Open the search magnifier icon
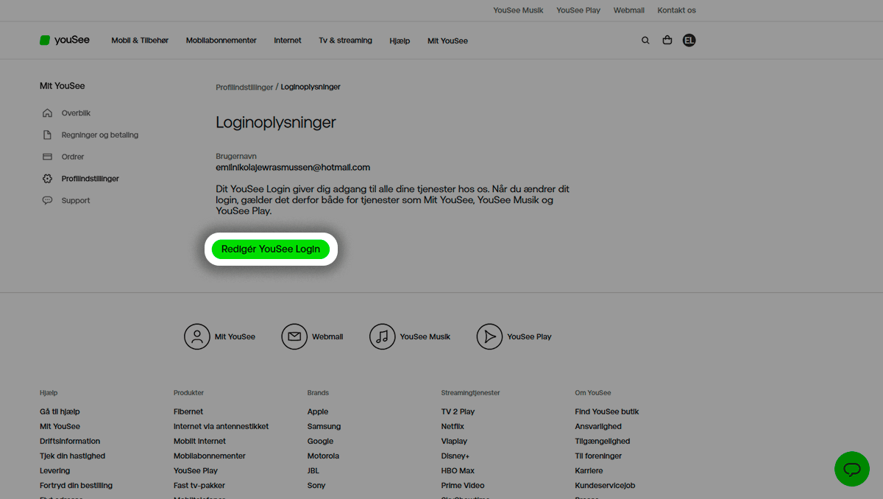The width and height of the screenshot is (883, 499). (645, 40)
